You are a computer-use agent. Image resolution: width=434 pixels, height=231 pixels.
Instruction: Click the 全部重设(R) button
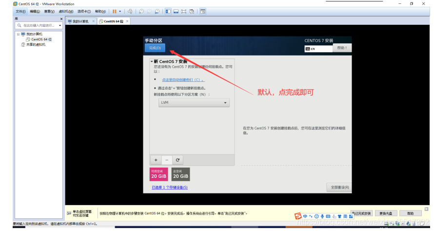click(x=339, y=187)
